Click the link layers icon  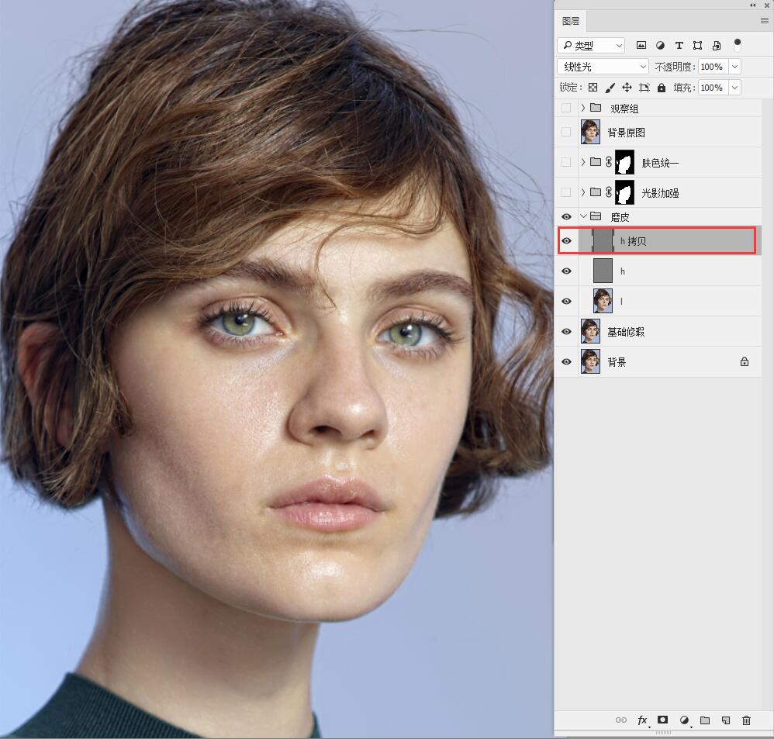pos(621,720)
